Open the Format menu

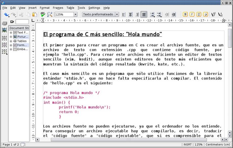pos(44,8)
